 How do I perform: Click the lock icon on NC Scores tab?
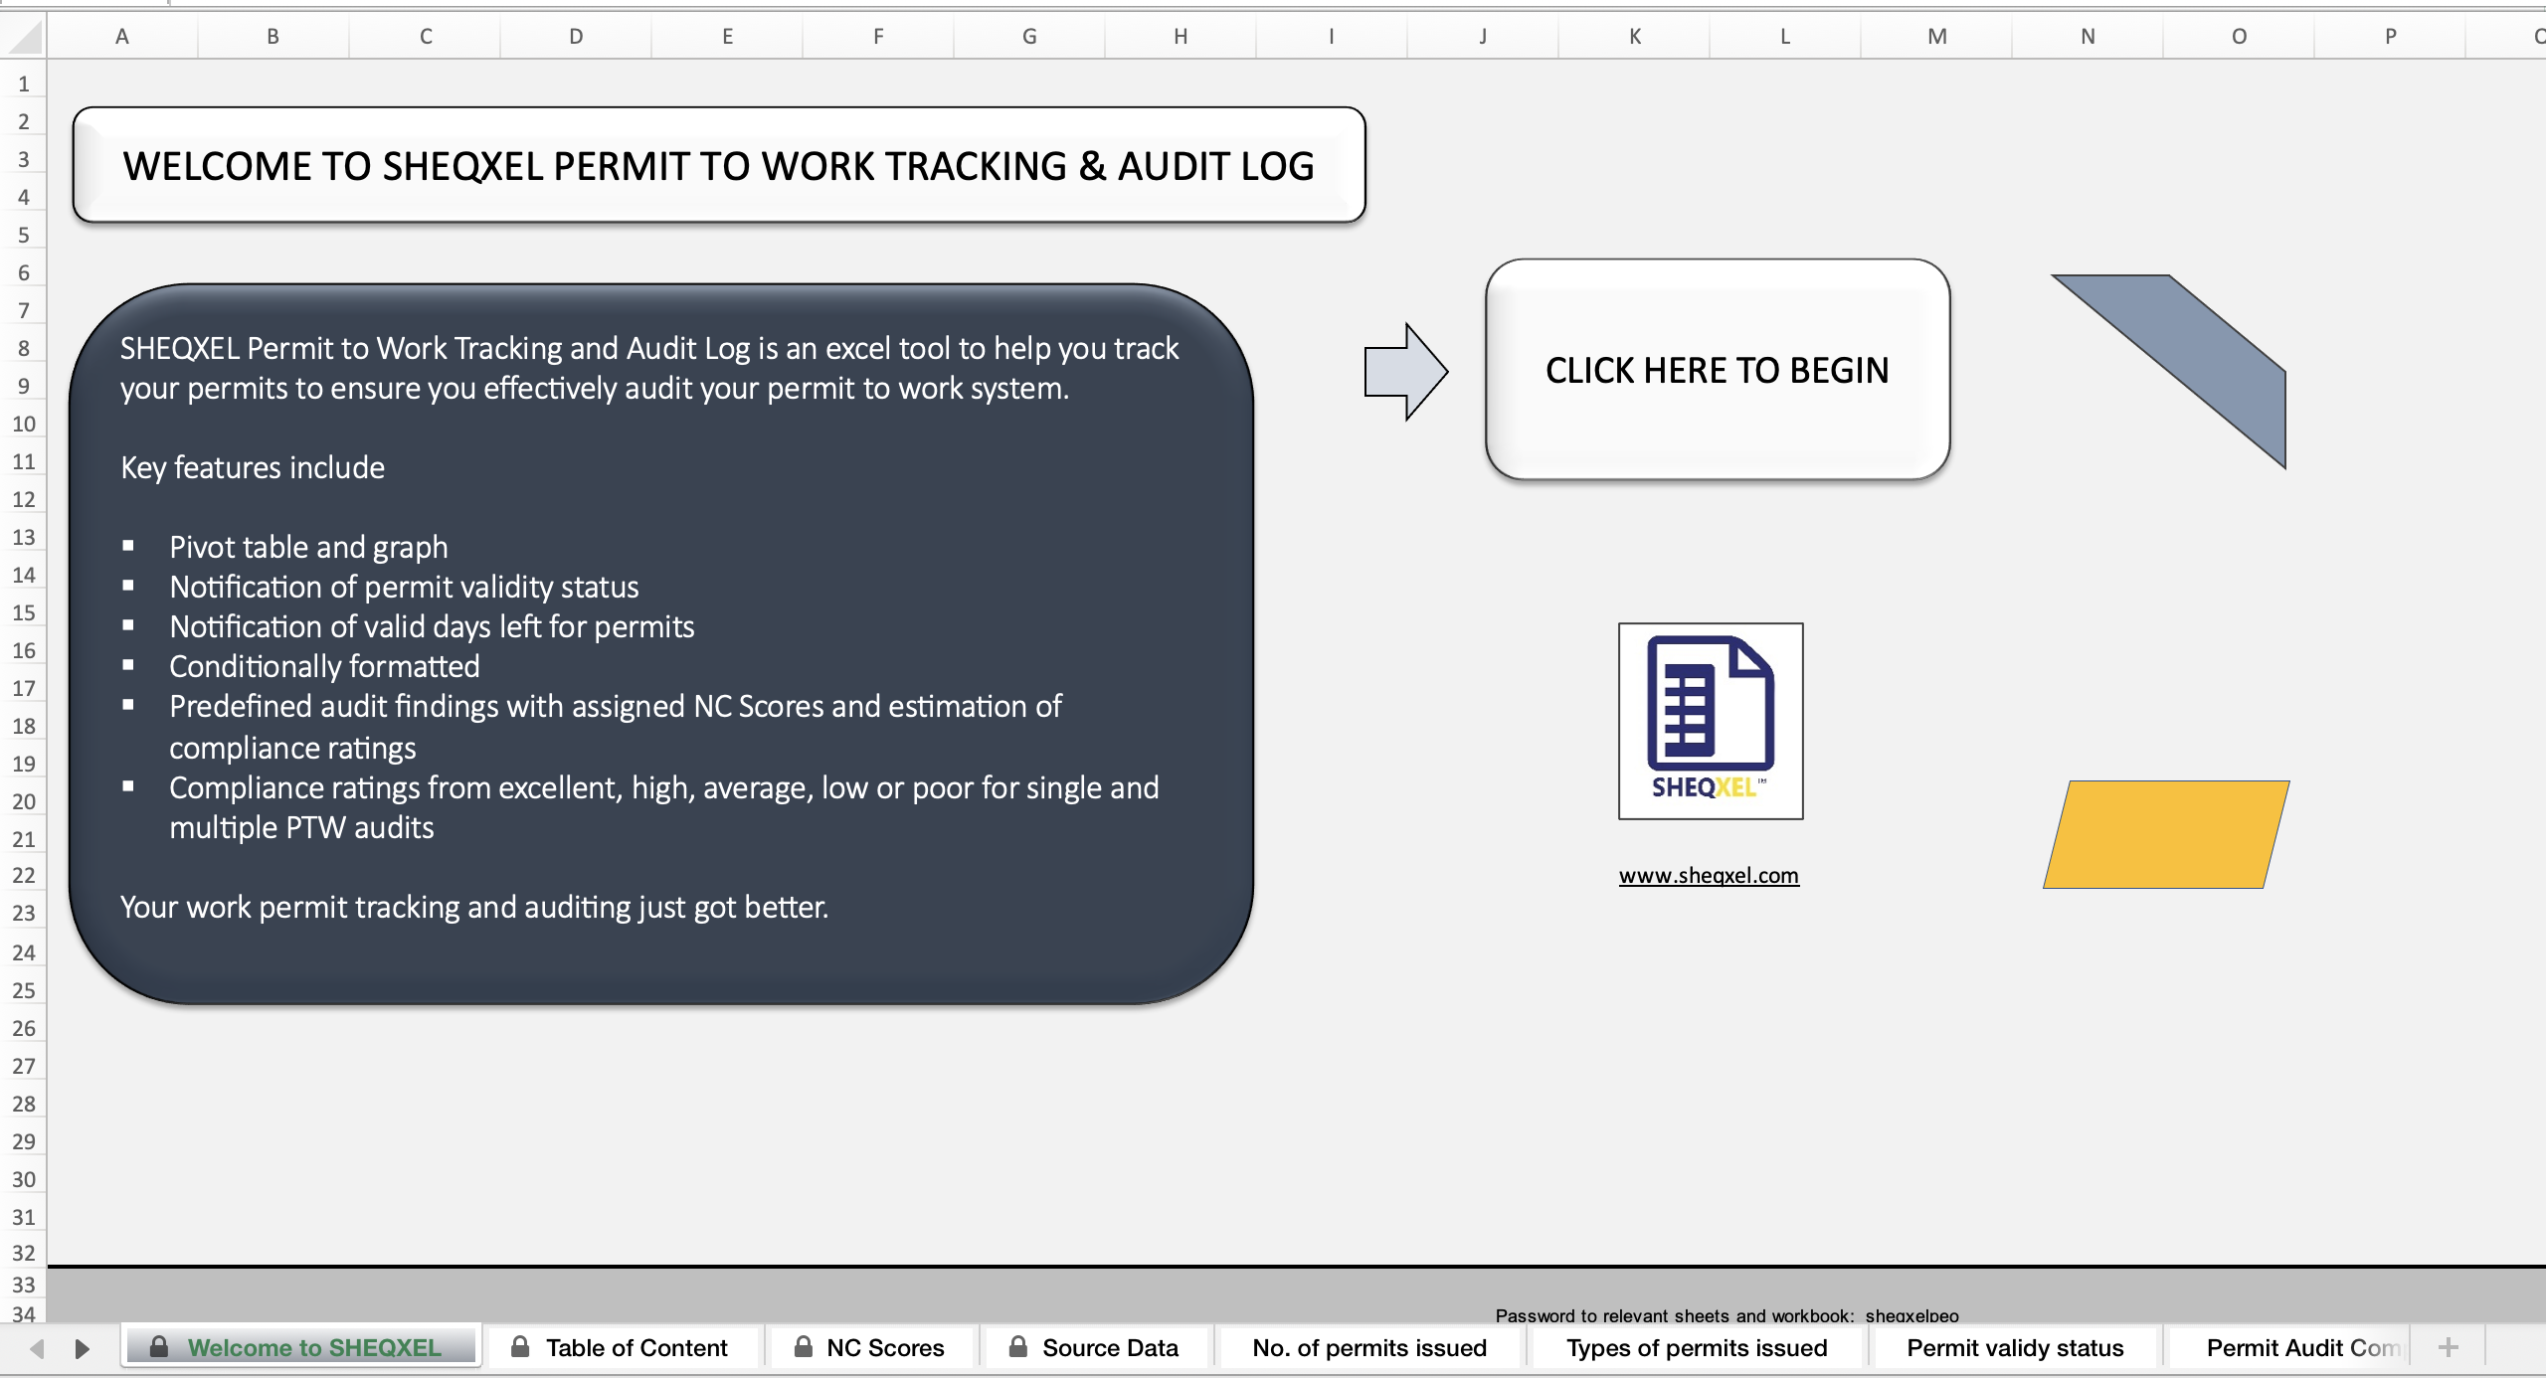pos(804,1347)
